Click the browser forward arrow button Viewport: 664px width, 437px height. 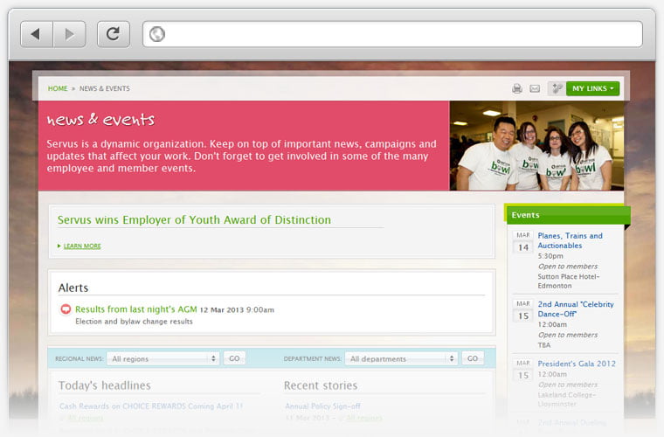[69, 34]
